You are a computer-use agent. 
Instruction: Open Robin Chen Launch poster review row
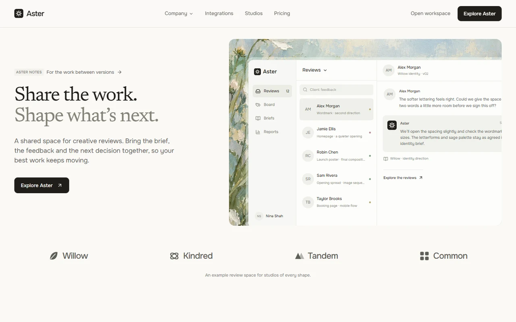pos(336,156)
